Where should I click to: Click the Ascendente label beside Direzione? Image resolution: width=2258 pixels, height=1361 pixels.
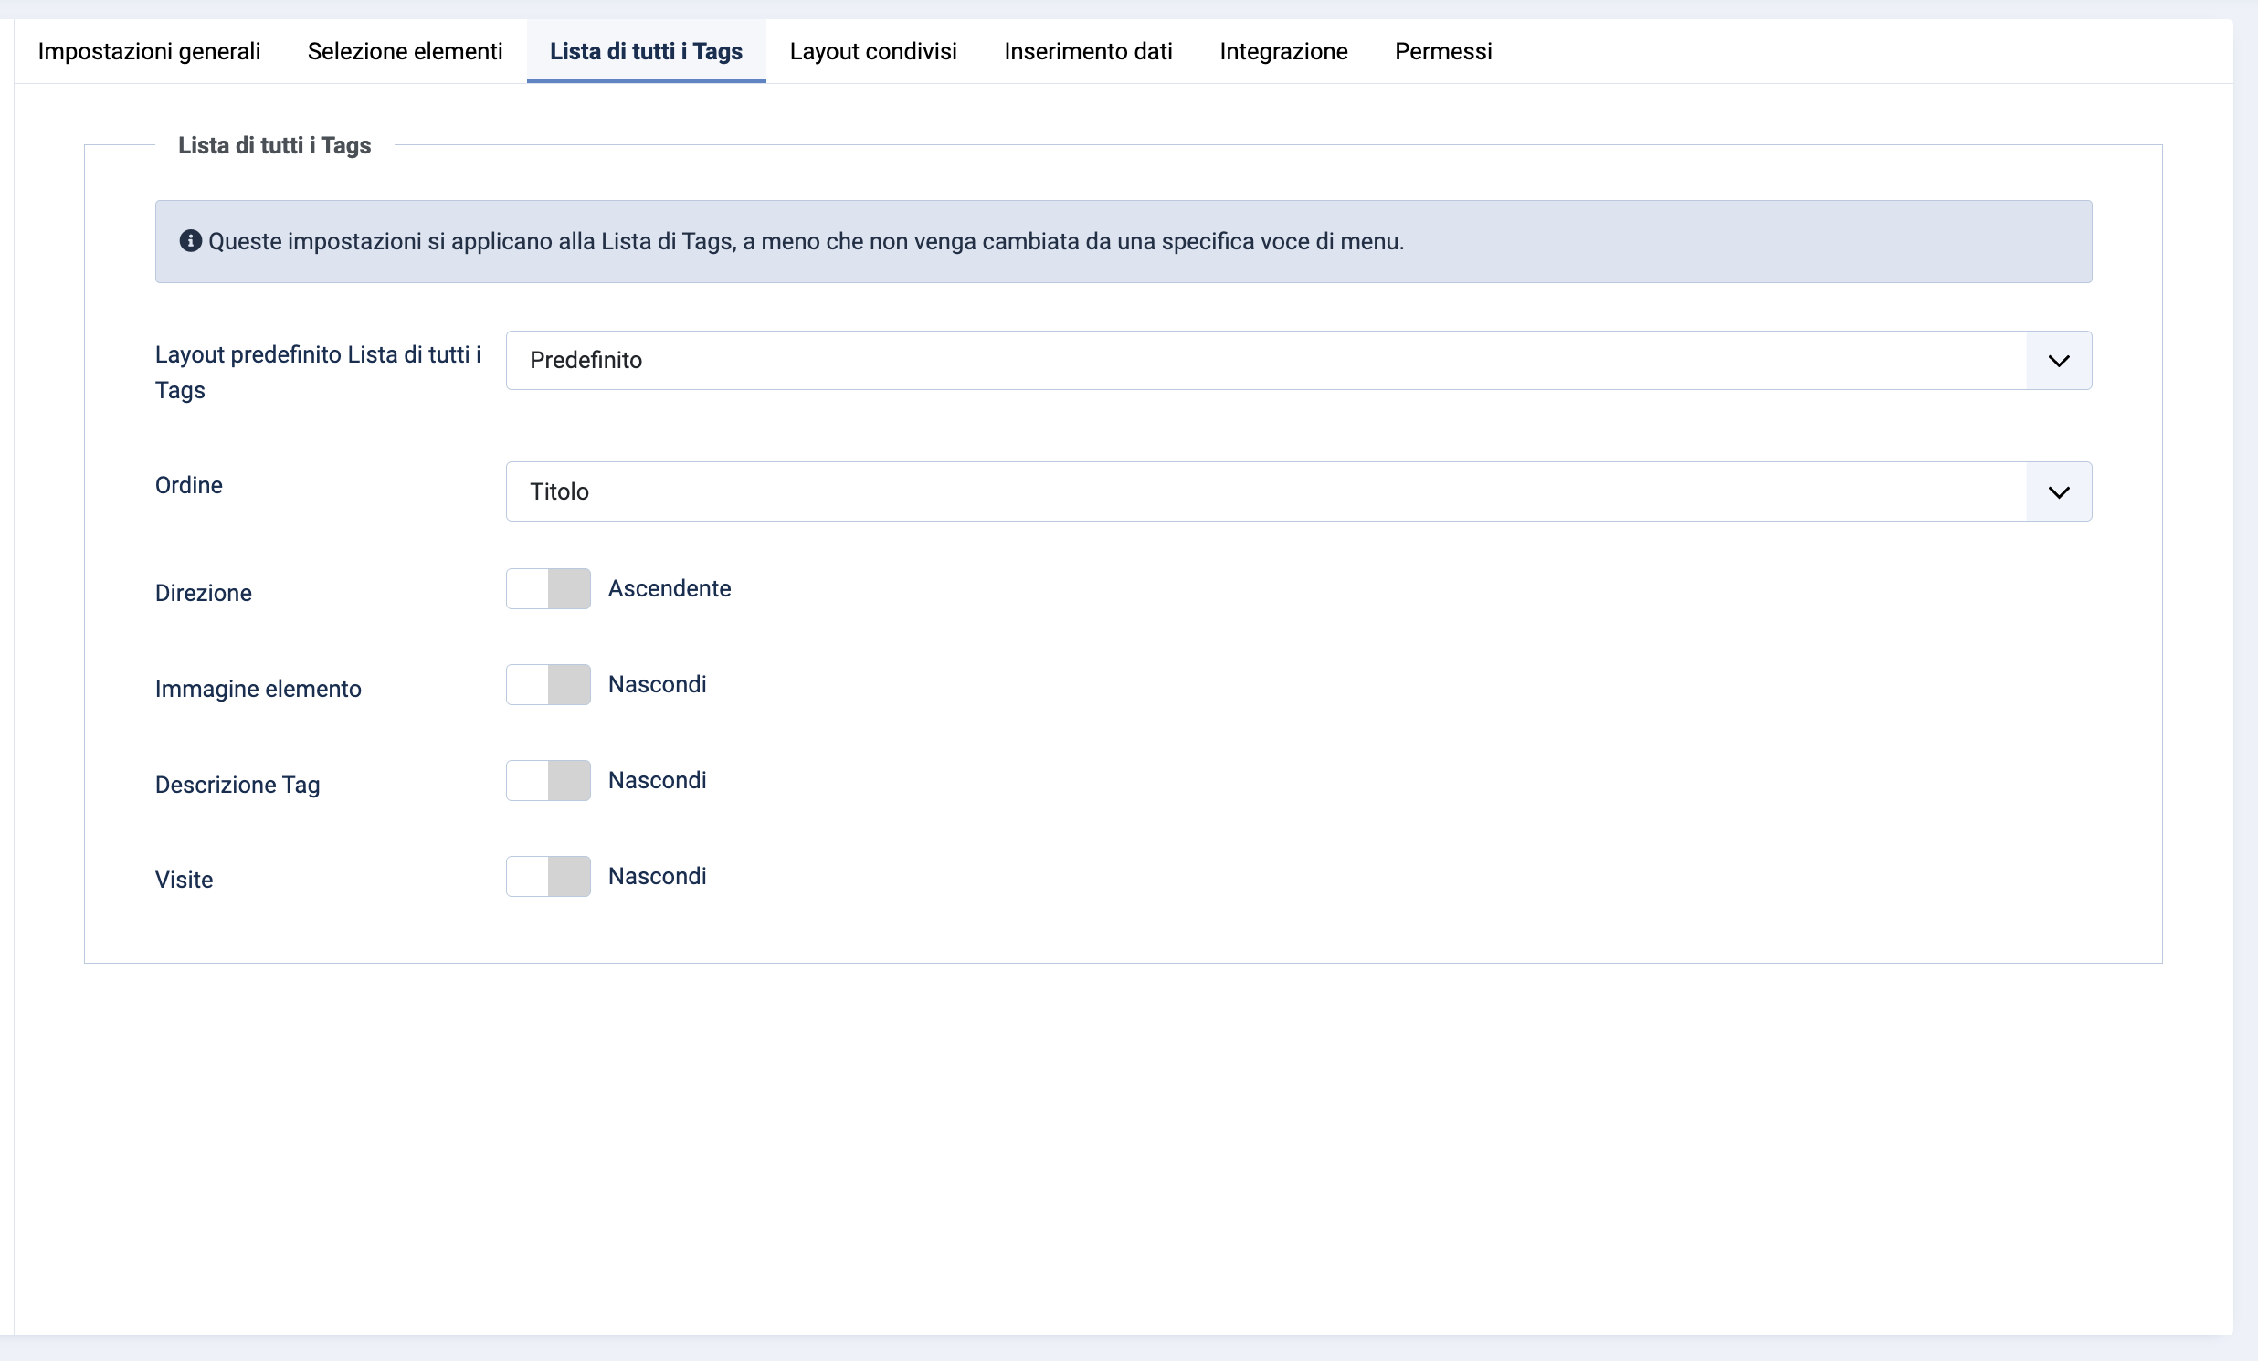coord(669,588)
